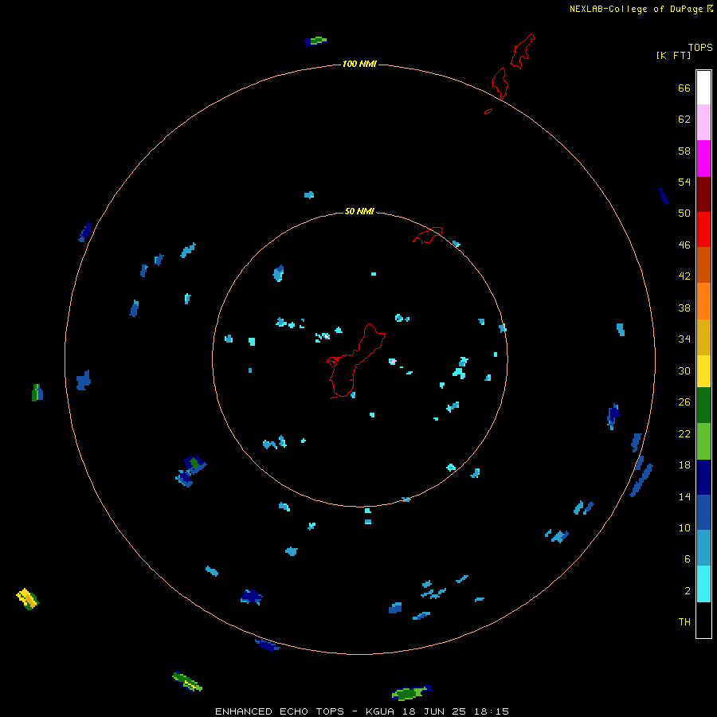Click the ENHANCED ECHO TOPS caption text
The height and width of the screenshot is (717, 717).
pyautogui.click(x=280, y=711)
